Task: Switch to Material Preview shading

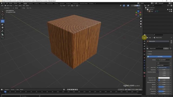Action: tap(138, 5)
